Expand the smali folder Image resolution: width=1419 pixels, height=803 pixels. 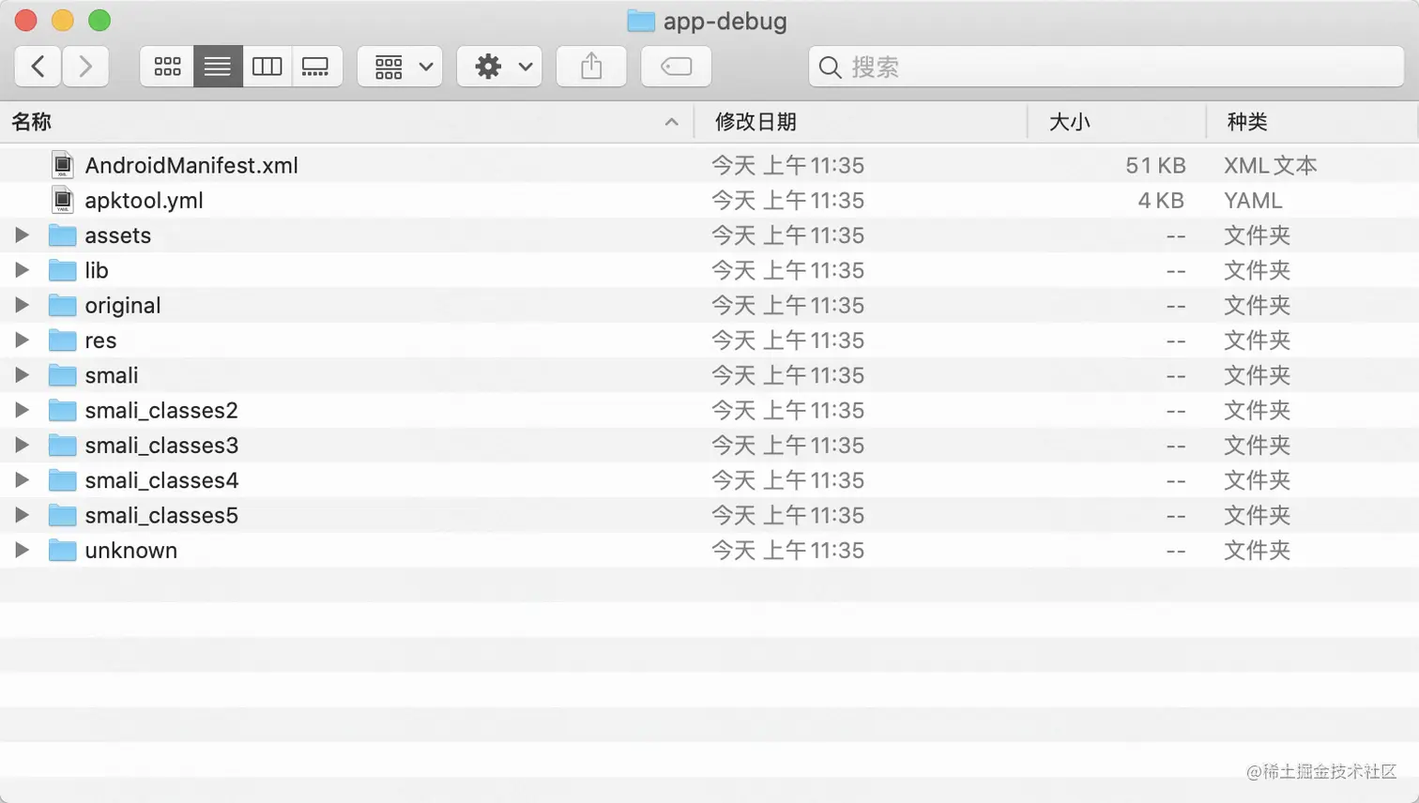click(x=22, y=375)
